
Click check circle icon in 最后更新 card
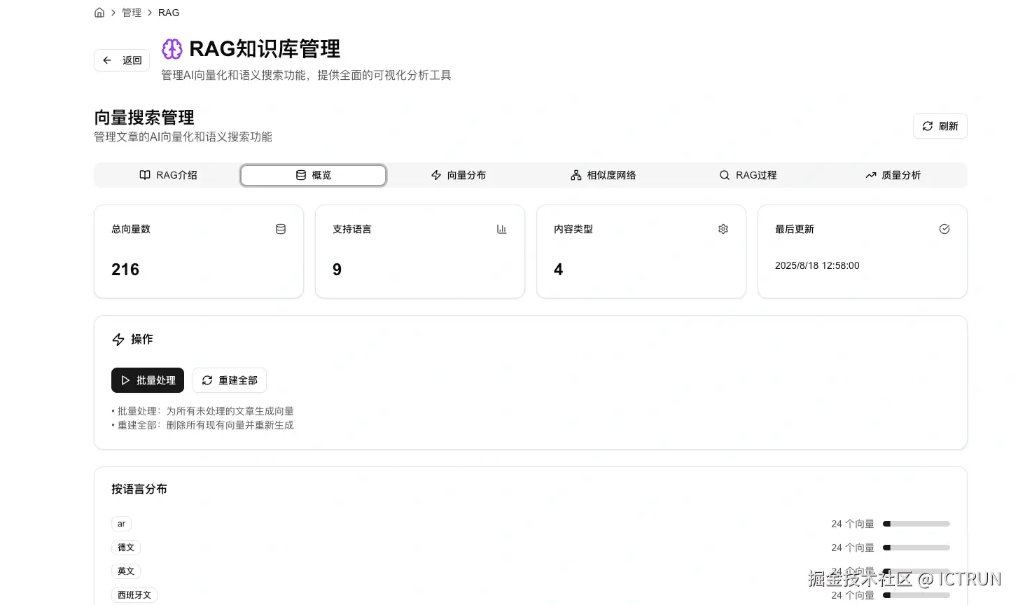coord(944,229)
